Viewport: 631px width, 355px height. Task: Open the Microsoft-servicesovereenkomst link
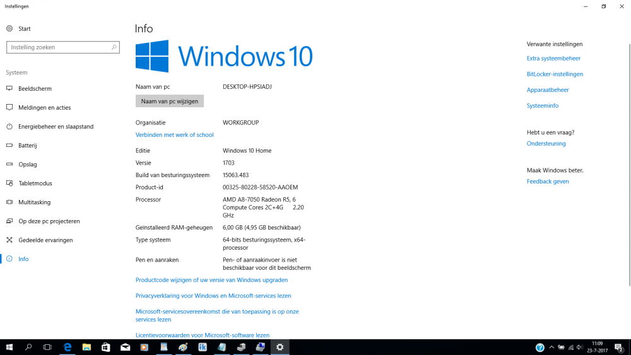coord(217,315)
